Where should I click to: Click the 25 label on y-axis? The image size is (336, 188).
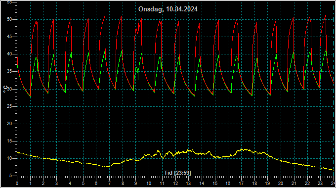(x=9, y=106)
